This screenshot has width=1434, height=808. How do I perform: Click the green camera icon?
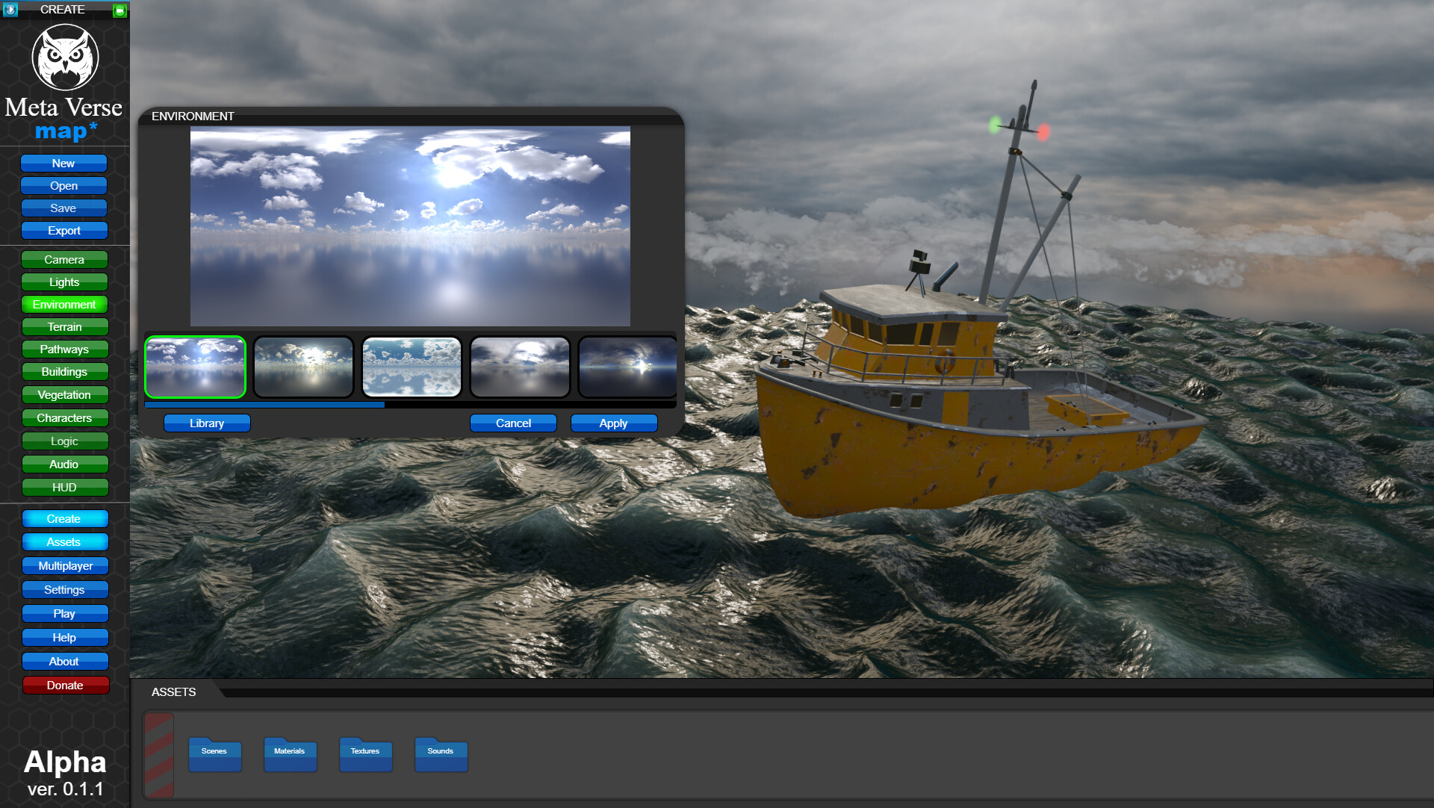point(119,10)
